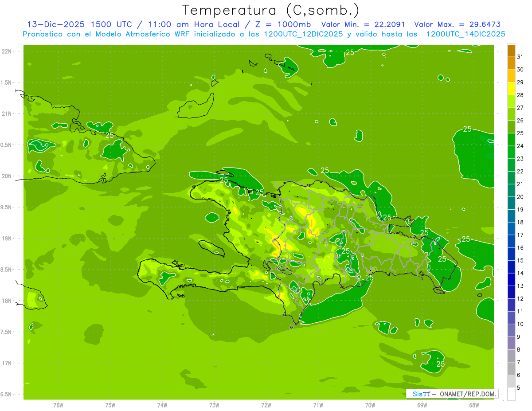Click the '17N' latitude label
This screenshot has height=411, width=532.
click(7, 363)
